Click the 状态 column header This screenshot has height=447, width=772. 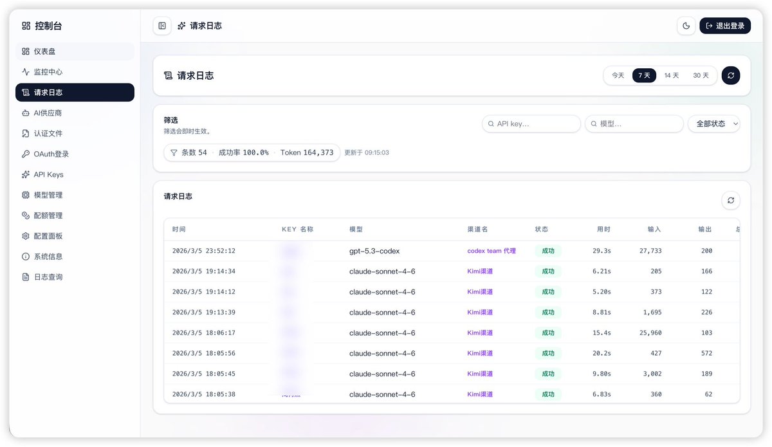pos(542,229)
